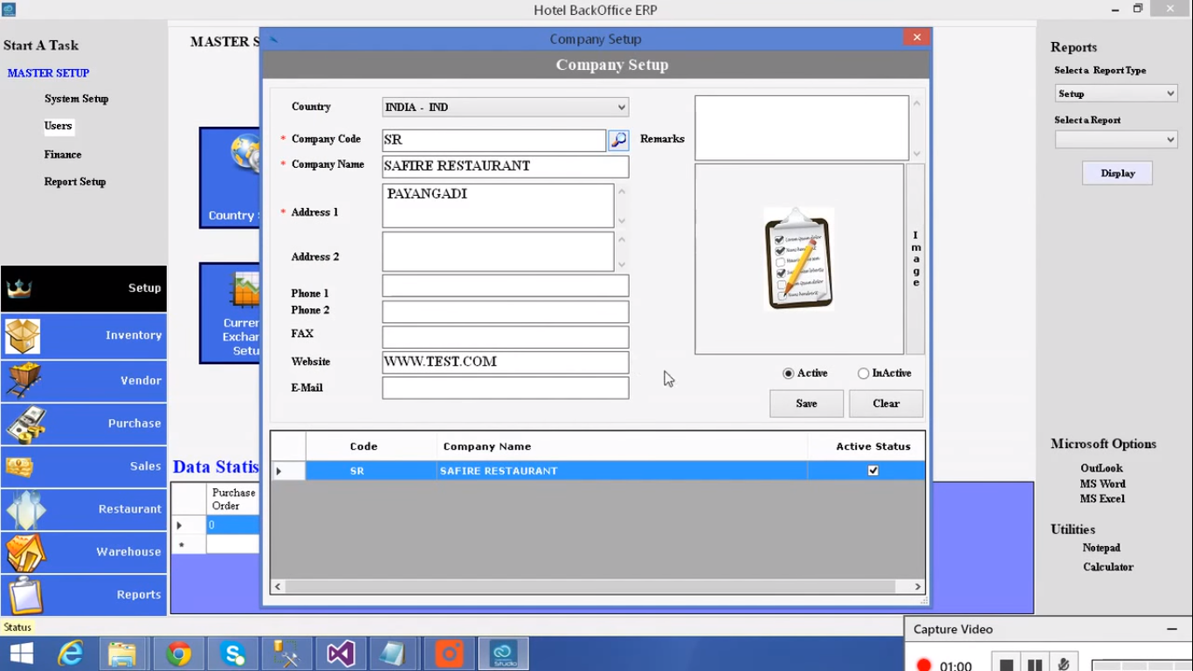Open Finance under Master Setup
Screen dimensions: 1193x671
tap(63, 155)
